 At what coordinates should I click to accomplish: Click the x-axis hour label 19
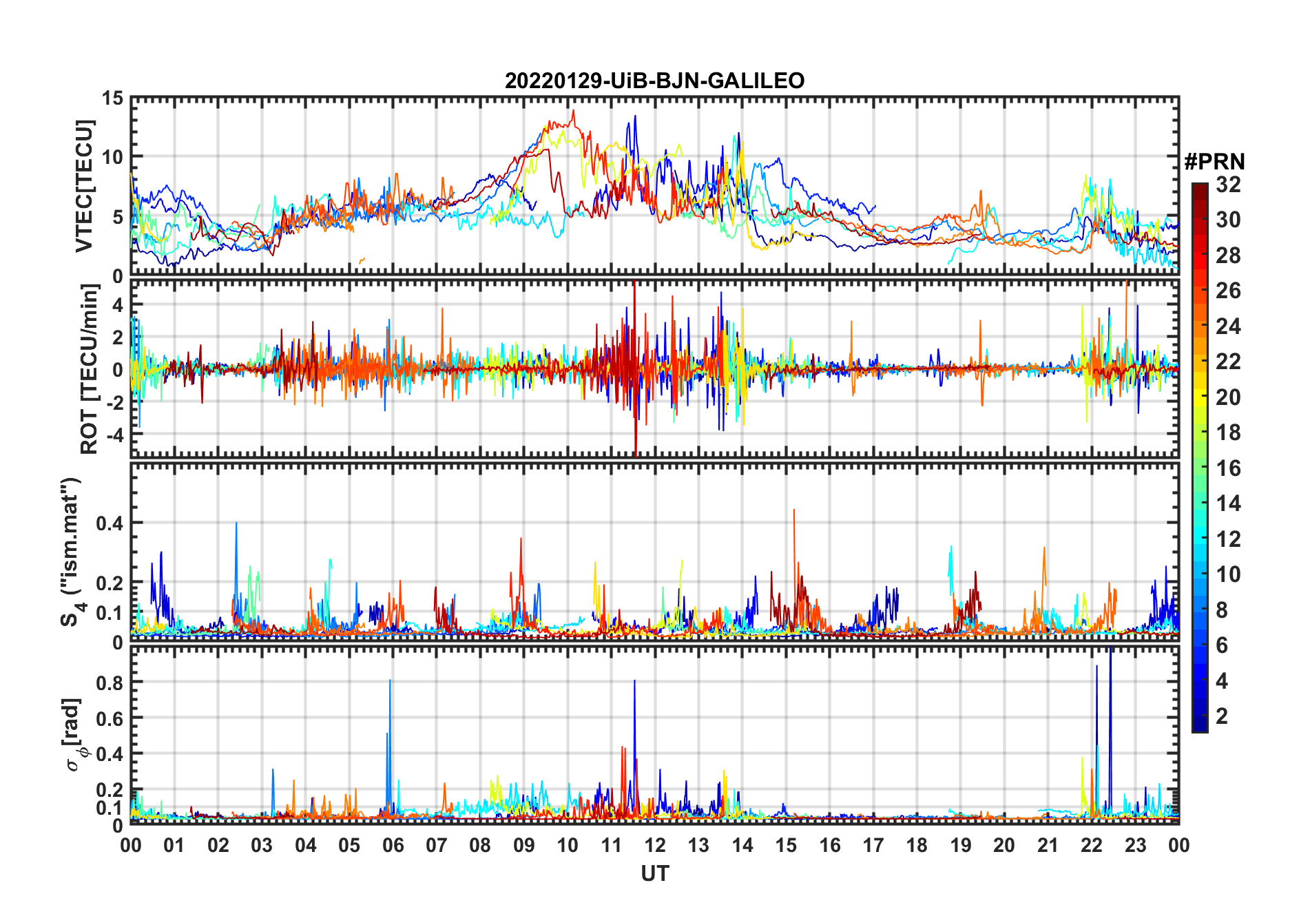click(960, 845)
